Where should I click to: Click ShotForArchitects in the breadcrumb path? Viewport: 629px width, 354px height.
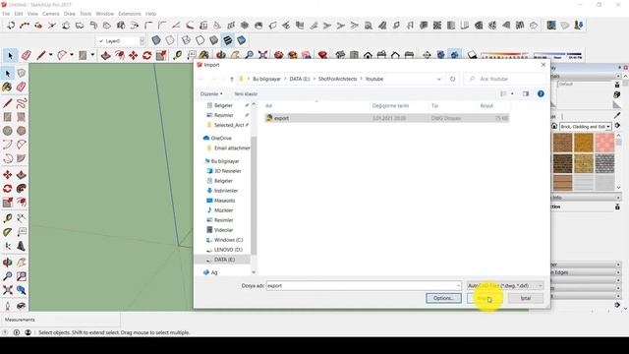(337, 79)
